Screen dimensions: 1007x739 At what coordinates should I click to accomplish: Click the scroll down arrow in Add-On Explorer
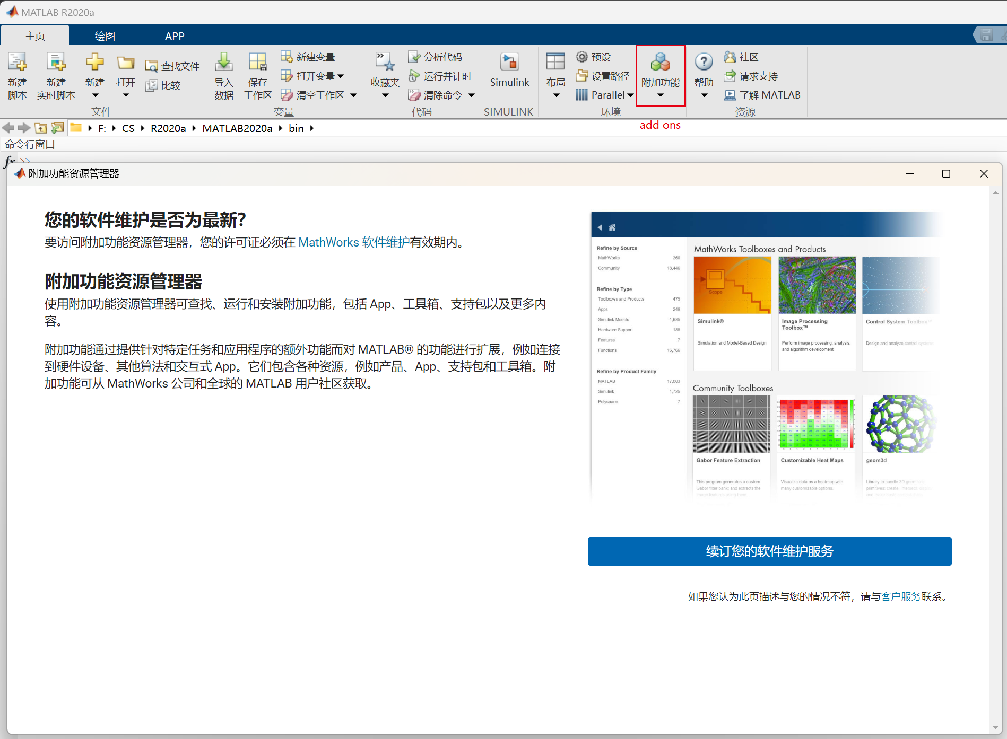tap(995, 728)
